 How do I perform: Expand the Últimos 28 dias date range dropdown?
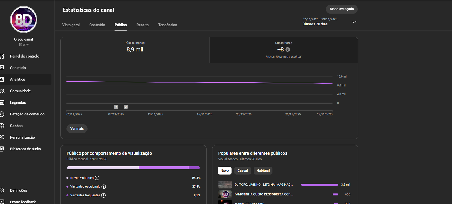(354, 22)
